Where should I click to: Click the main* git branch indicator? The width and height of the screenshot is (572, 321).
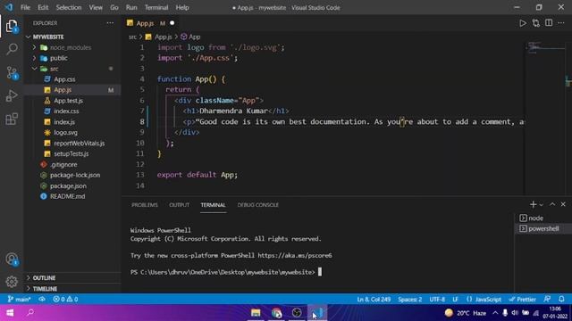19,300
